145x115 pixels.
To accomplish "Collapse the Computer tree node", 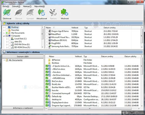I will pos(4,36).
